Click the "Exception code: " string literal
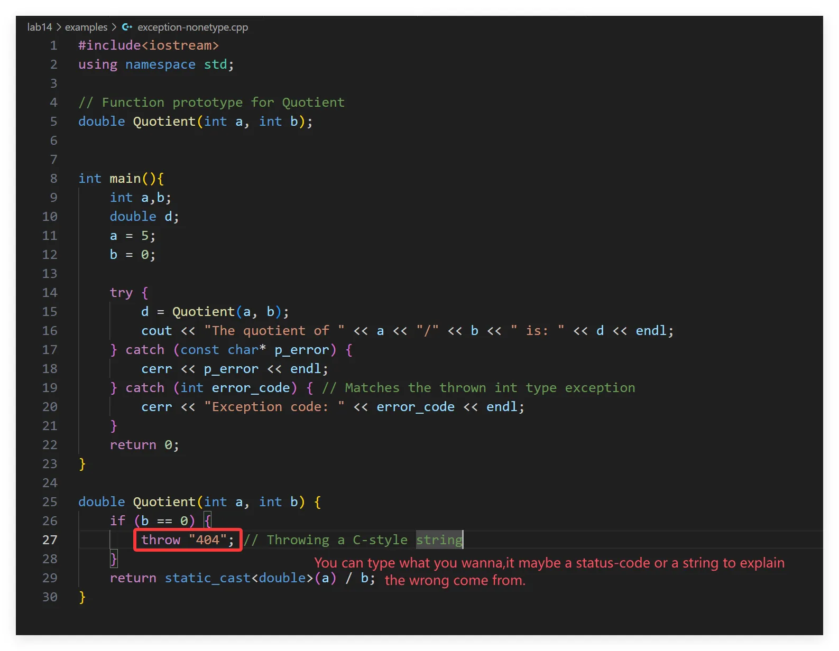Screen dimensions: 839x651 [274, 407]
